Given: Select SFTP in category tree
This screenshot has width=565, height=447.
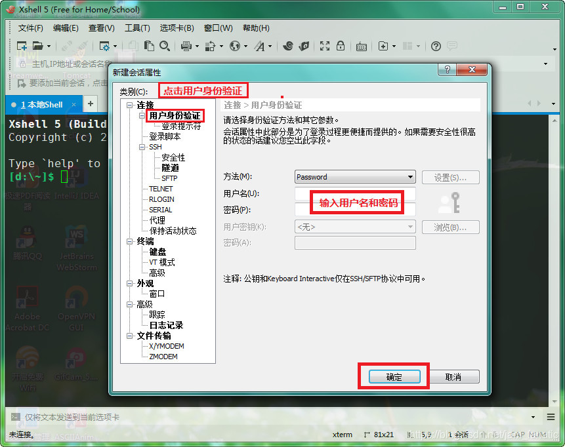Looking at the screenshot, I should (169, 178).
